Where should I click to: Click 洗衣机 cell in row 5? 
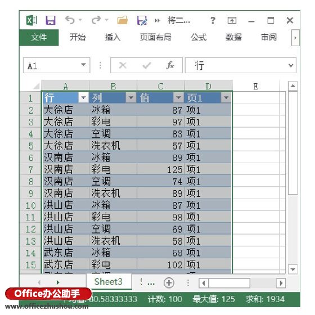[113, 146]
